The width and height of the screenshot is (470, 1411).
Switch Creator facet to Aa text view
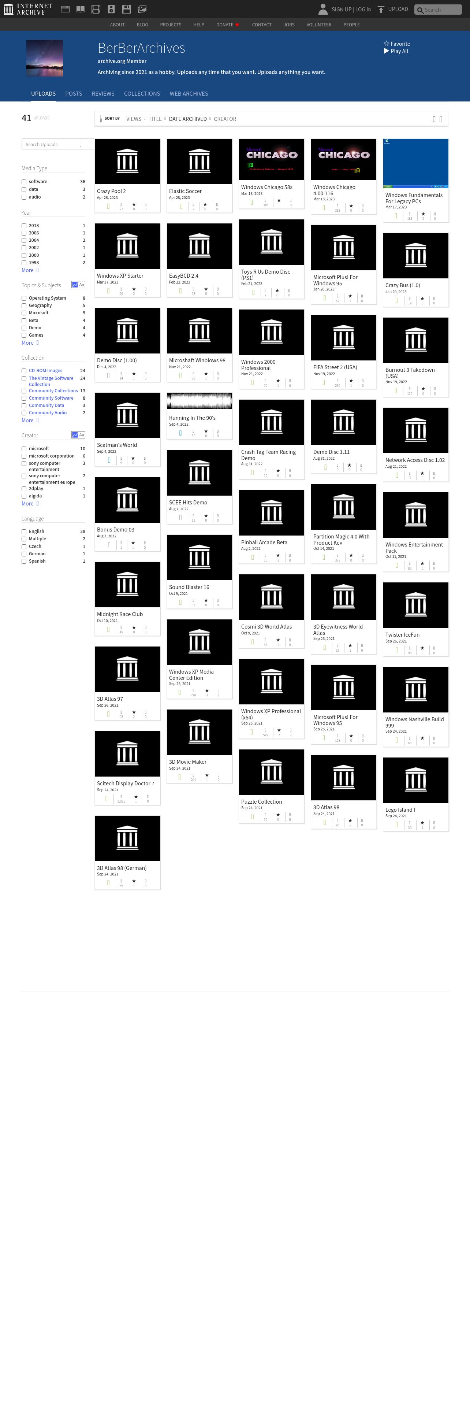[x=82, y=435]
